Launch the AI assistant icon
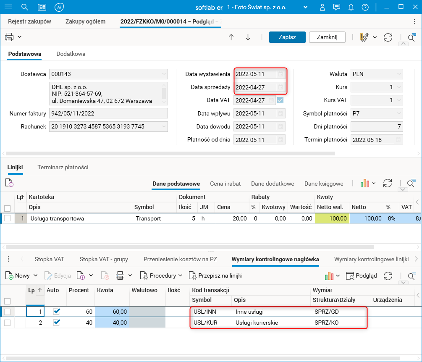Screen dimensions: 422x362 59,7
